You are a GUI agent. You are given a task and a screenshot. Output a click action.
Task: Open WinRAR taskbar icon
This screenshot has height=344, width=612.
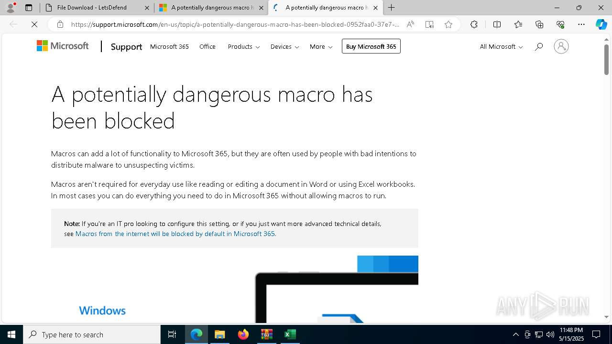[x=266, y=334]
